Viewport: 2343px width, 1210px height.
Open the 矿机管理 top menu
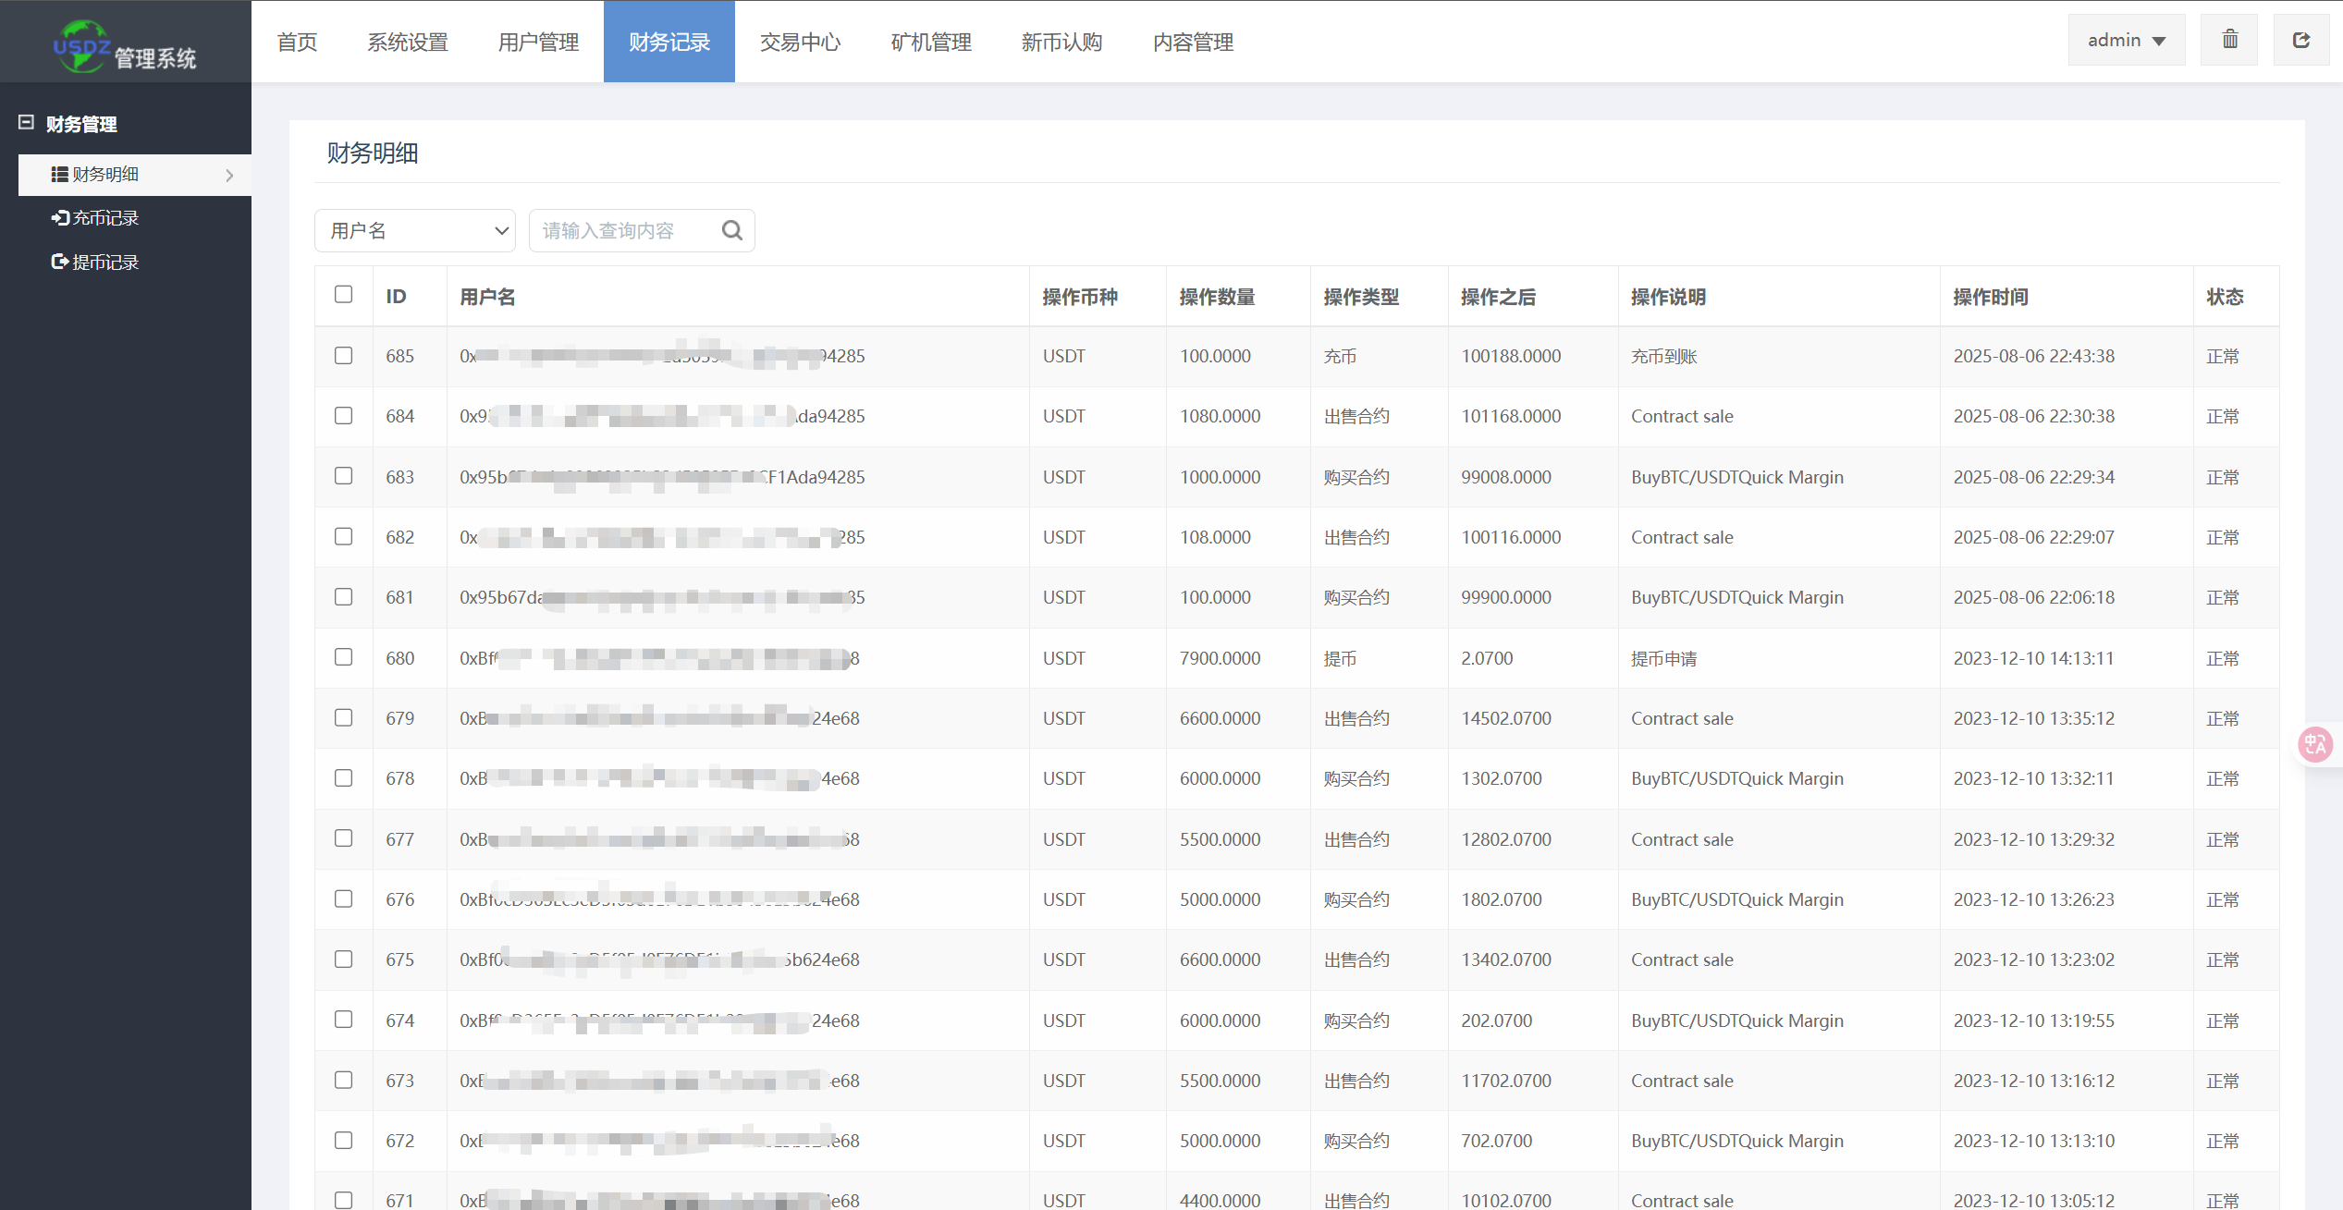931,42
